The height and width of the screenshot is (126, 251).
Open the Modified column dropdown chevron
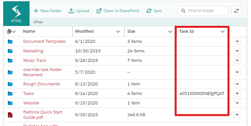(118, 31)
